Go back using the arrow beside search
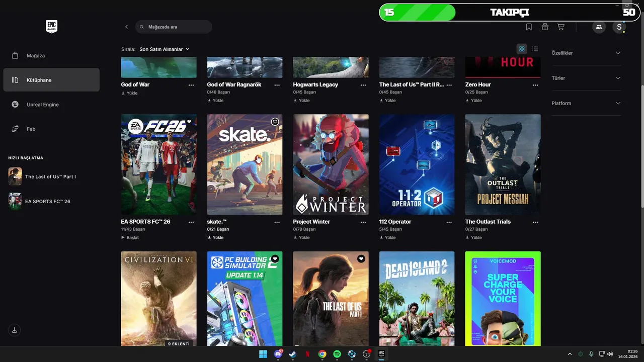Screen dimensions: 644x362 (126, 27)
